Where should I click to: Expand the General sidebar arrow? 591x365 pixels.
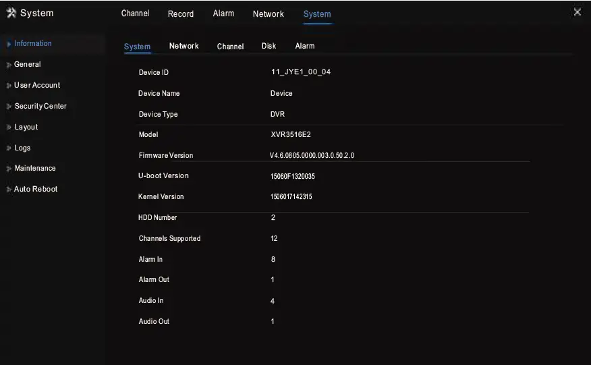pos(8,65)
